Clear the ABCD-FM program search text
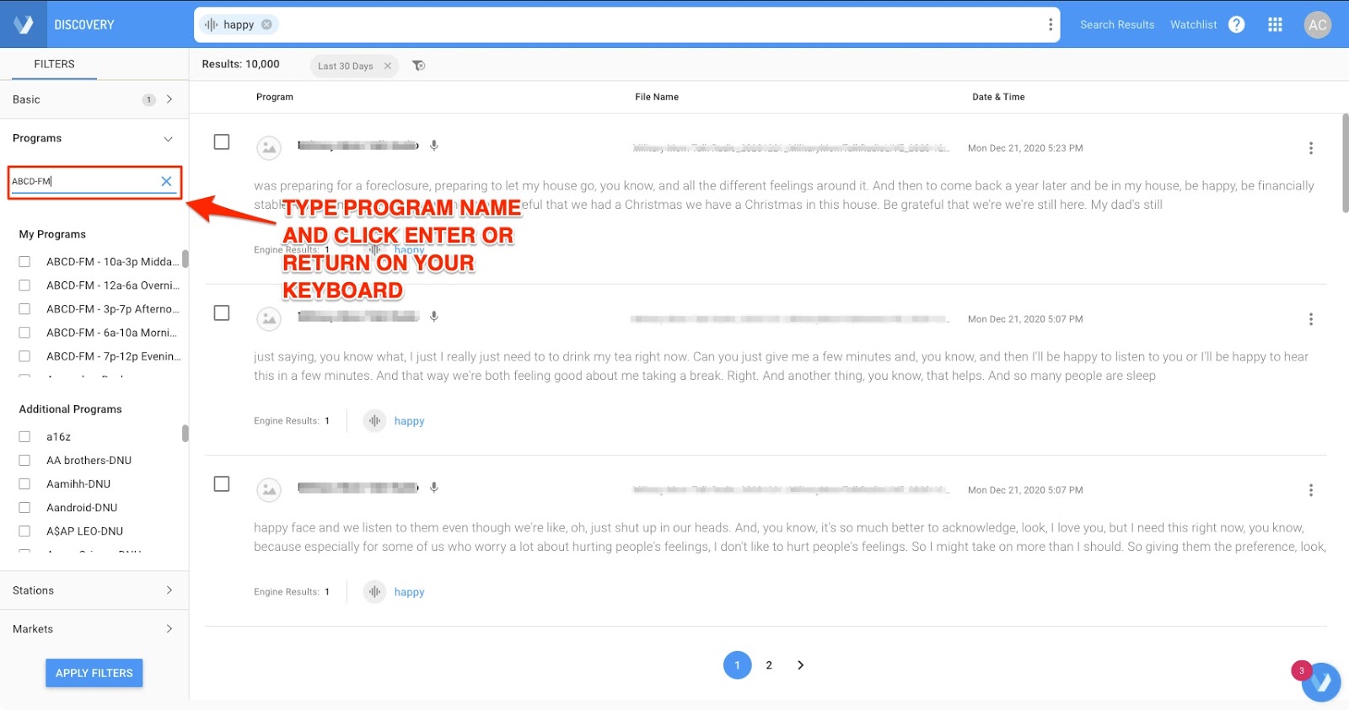Image resolution: width=1349 pixels, height=710 pixels. tap(166, 181)
